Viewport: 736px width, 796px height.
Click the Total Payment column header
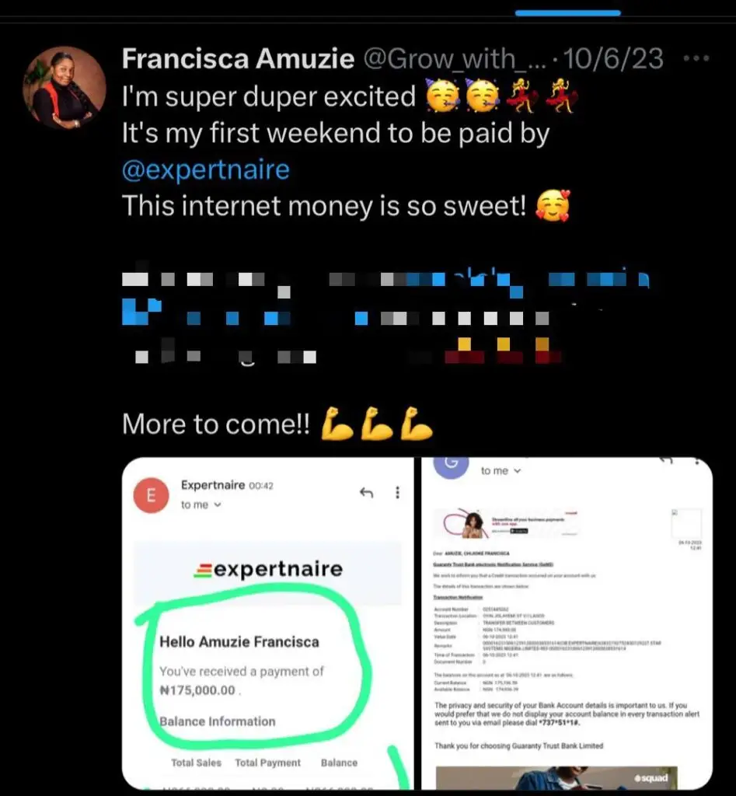click(x=268, y=763)
